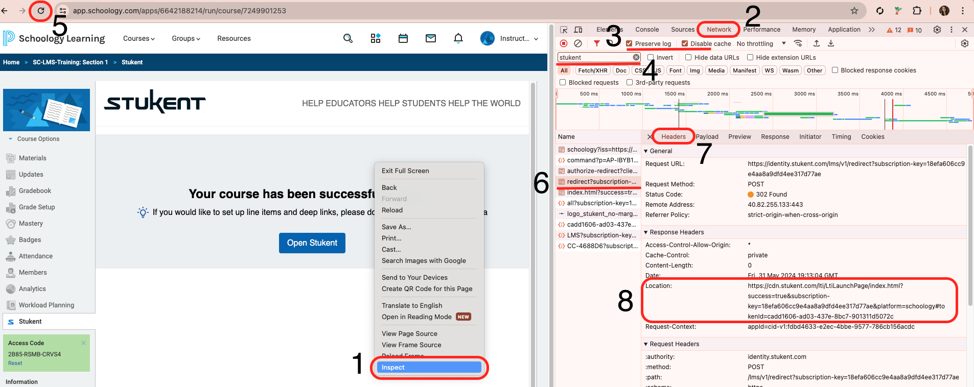Open DevTools settings gear icon
Image resolution: width=974 pixels, height=387 pixels.
click(x=937, y=30)
